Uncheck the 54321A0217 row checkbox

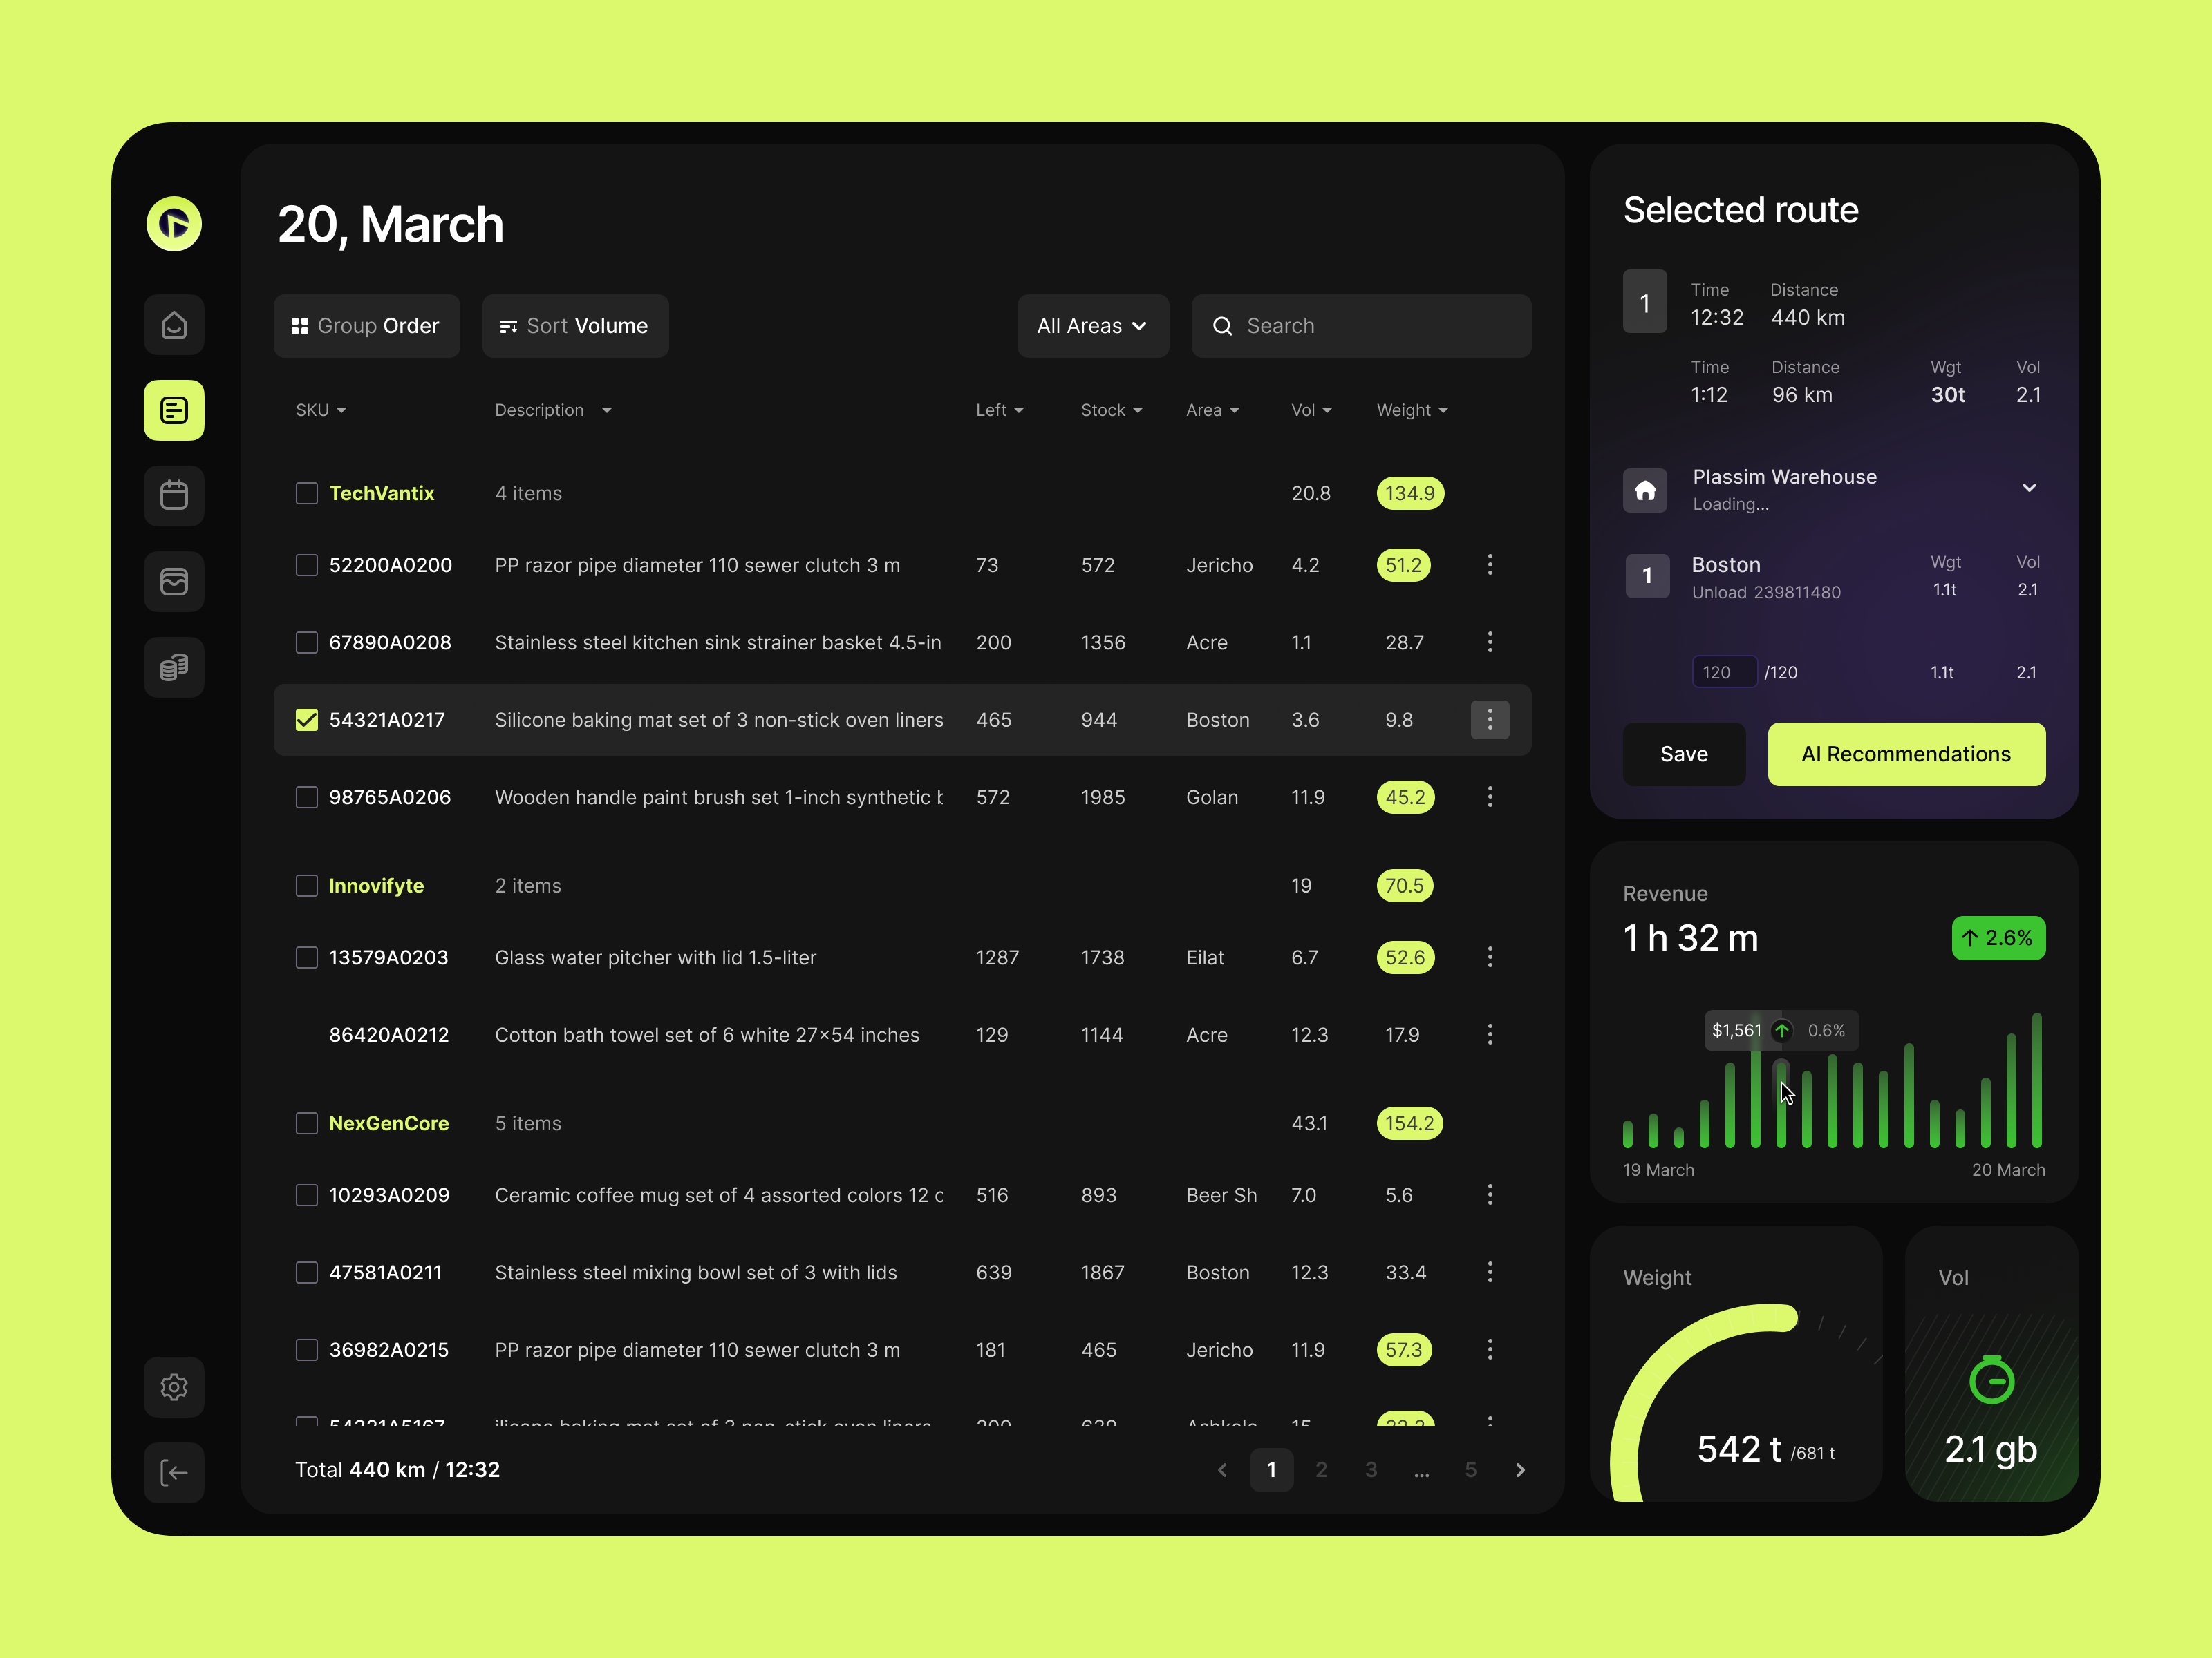click(x=307, y=720)
